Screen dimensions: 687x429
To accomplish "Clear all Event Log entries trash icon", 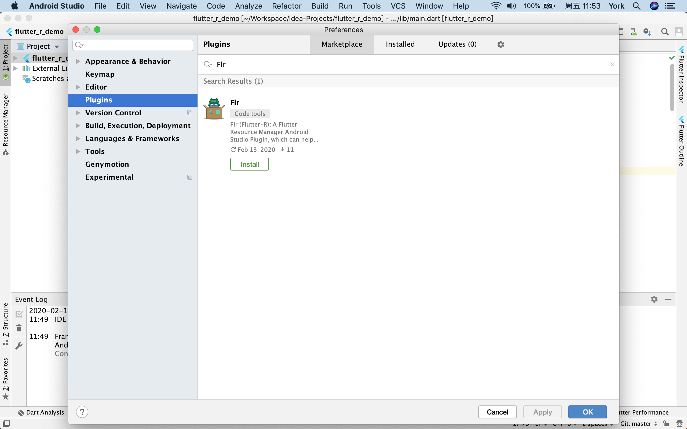I will coord(19,328).
